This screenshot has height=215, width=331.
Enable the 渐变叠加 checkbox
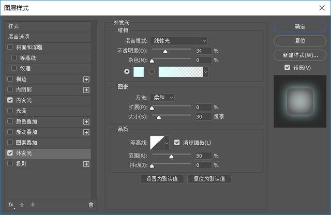[x=10, y=132]
